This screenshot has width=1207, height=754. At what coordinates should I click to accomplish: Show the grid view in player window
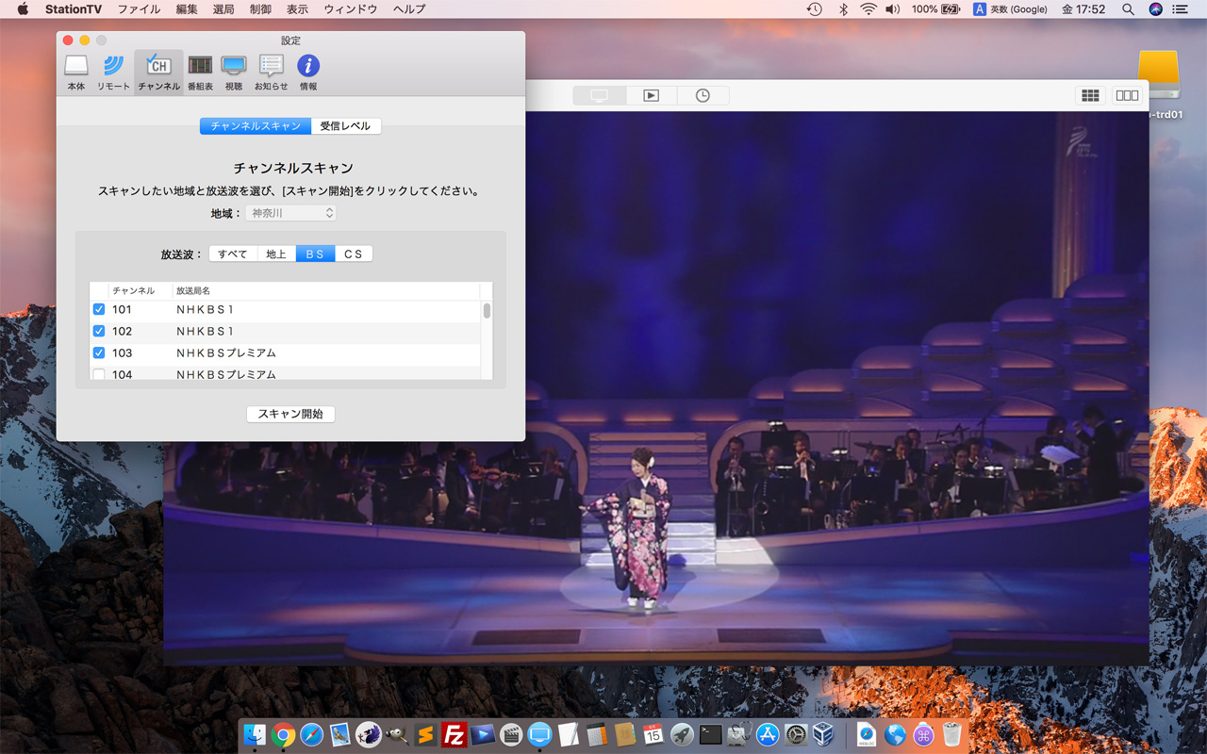[1090, 95]
